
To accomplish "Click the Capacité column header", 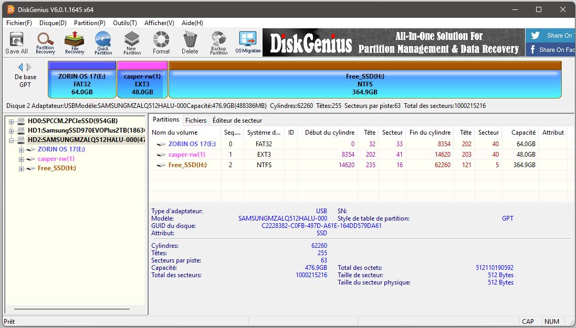I will pos(520,133).
